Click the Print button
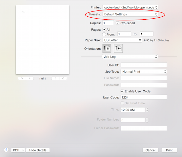The width and height of the screenshot is (182, 157). point(169,150)
